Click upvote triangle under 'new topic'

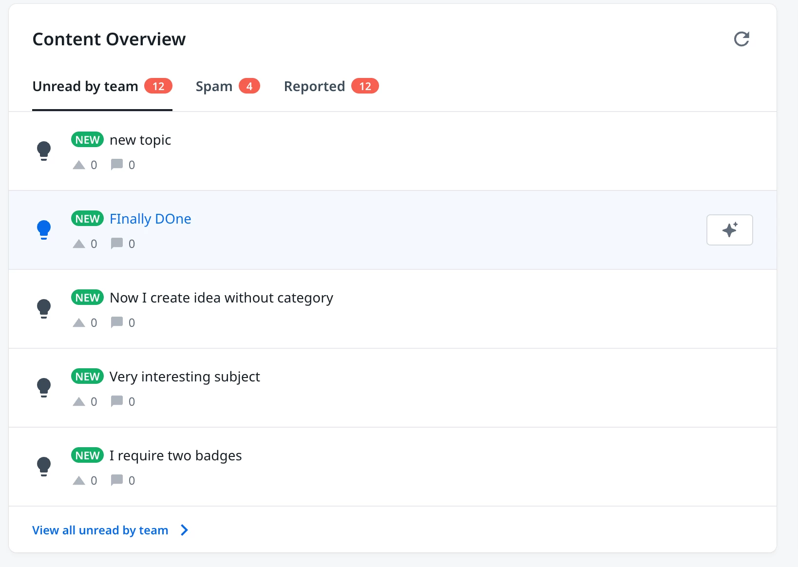tap(79, 165)
